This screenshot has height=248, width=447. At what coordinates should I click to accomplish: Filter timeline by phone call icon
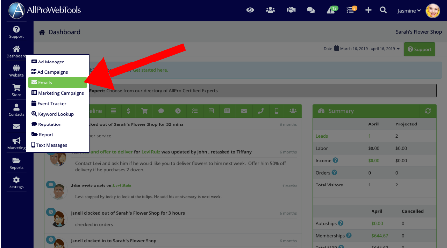(x=261, y=111)
